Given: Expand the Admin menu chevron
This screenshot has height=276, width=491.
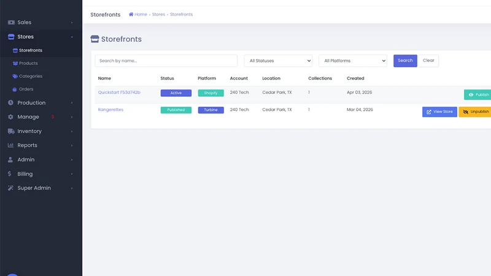Looking at the screenshot, I should pos(72,160).
